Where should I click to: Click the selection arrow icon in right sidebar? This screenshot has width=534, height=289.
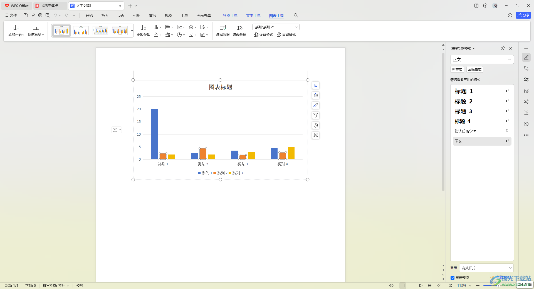click(526, 68)
